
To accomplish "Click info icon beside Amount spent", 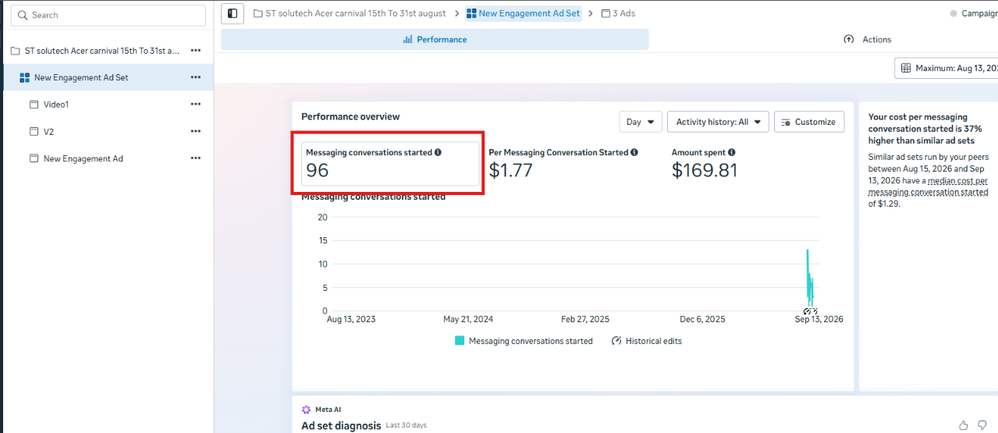I will pos(731,153).
